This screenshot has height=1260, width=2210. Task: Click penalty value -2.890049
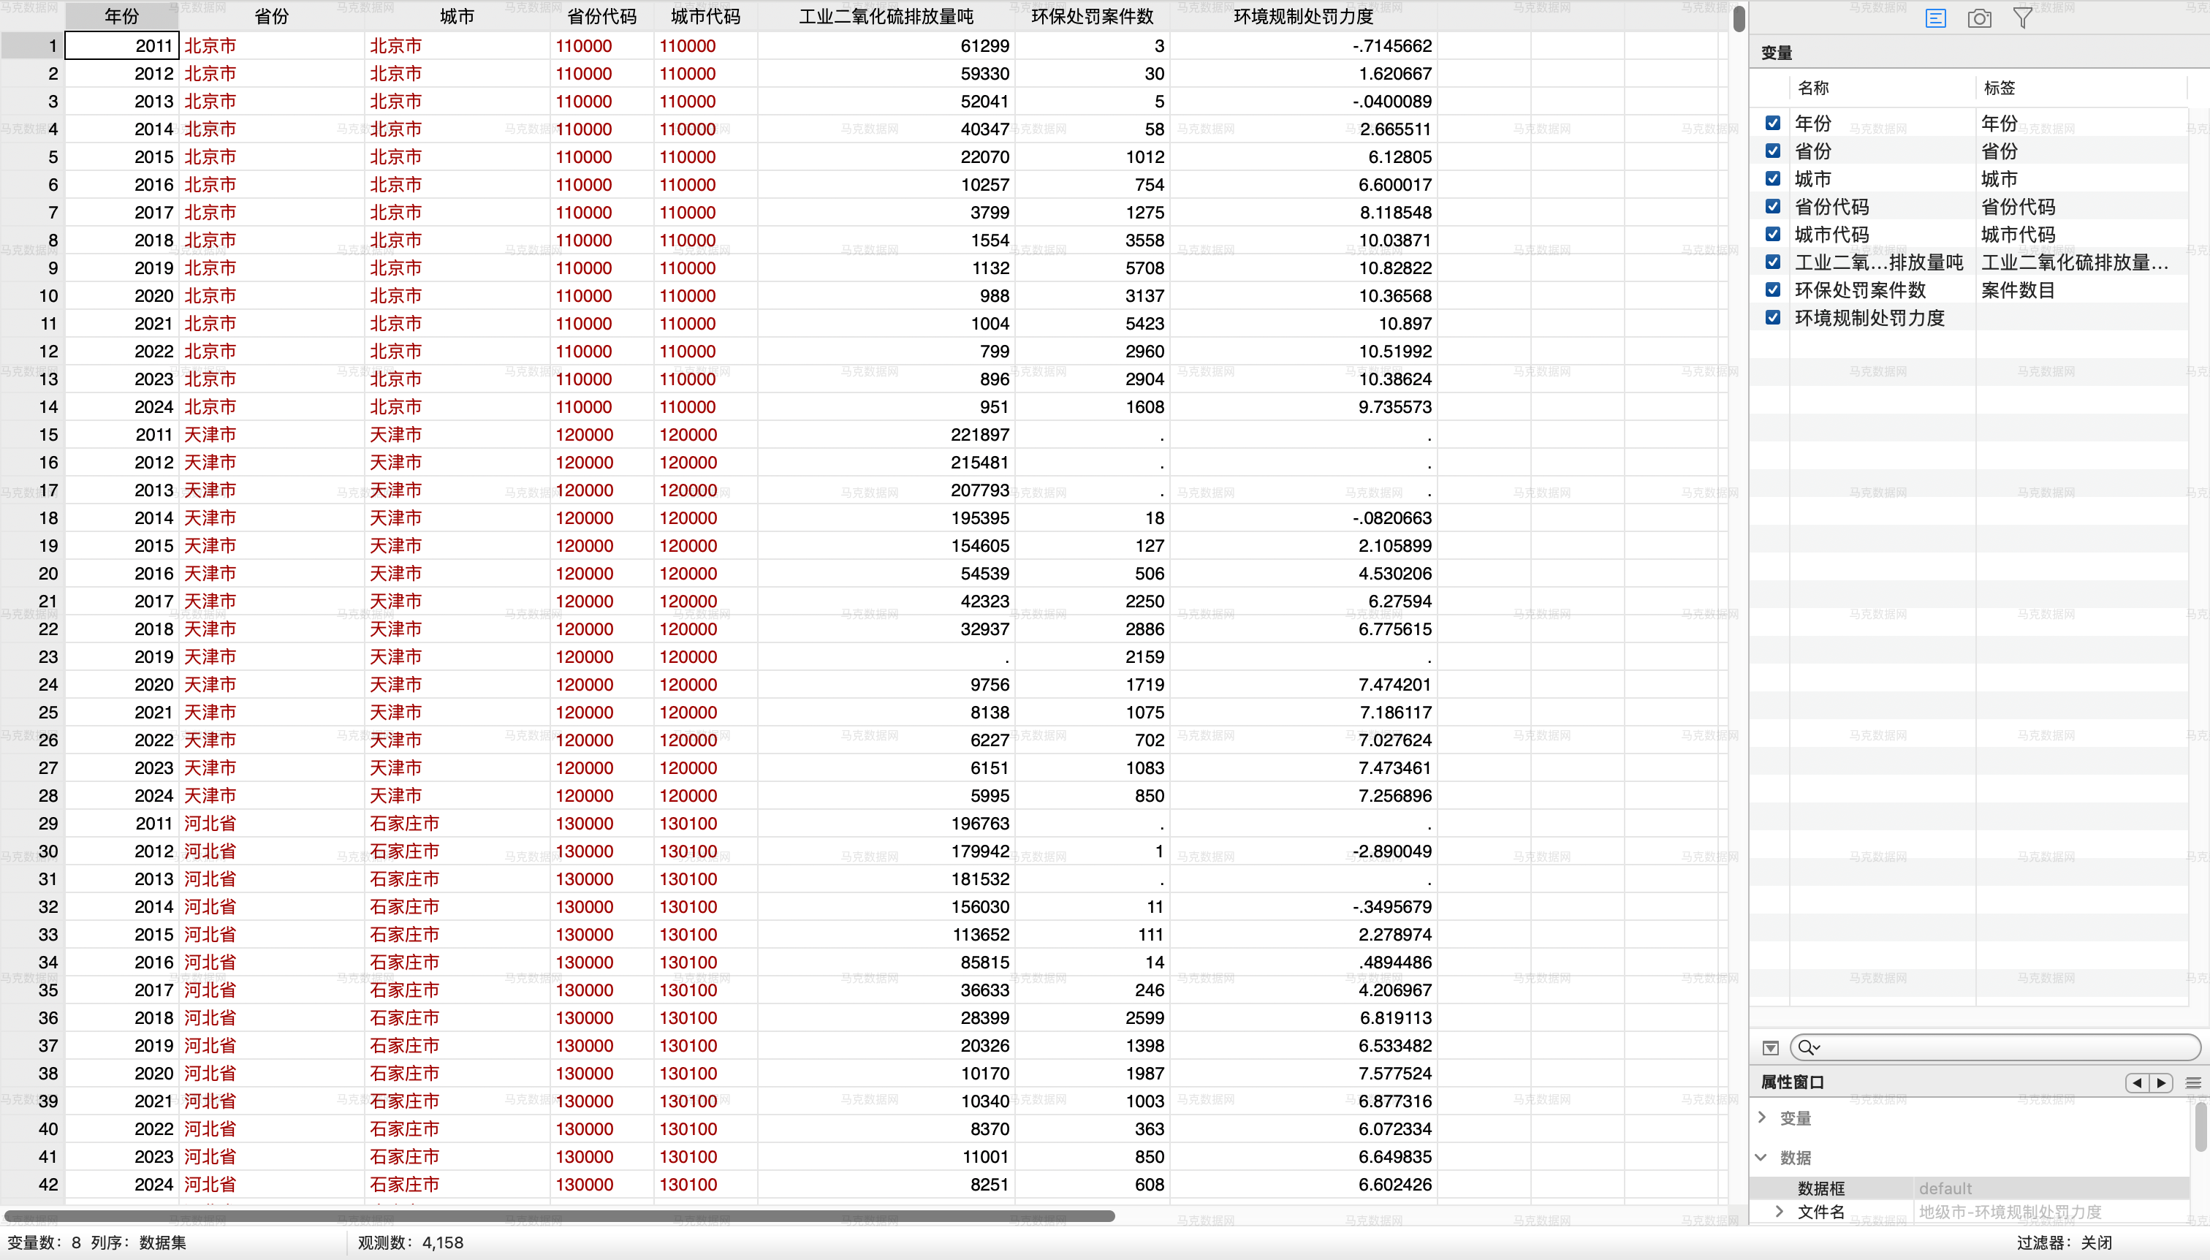tap(1391, 851)
